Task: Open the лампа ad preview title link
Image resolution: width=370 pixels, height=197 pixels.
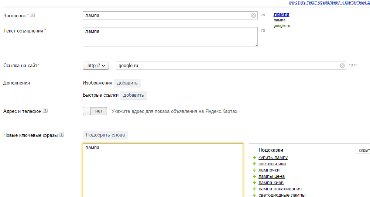Action: coord(281,14)
